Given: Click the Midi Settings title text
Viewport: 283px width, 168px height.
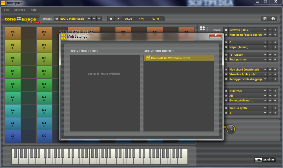Looking at the screenshot, I should coord(77,37).
